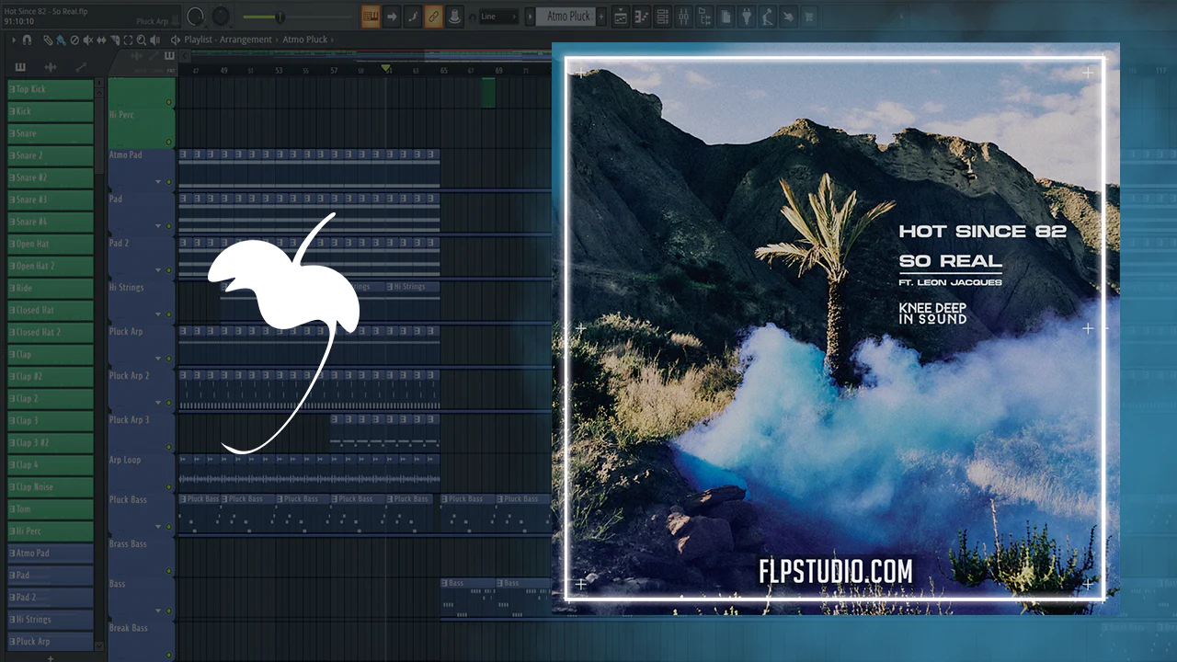Click the right-arrow icon in the top toolbar

pyautogui.click(x=392, y=17)
